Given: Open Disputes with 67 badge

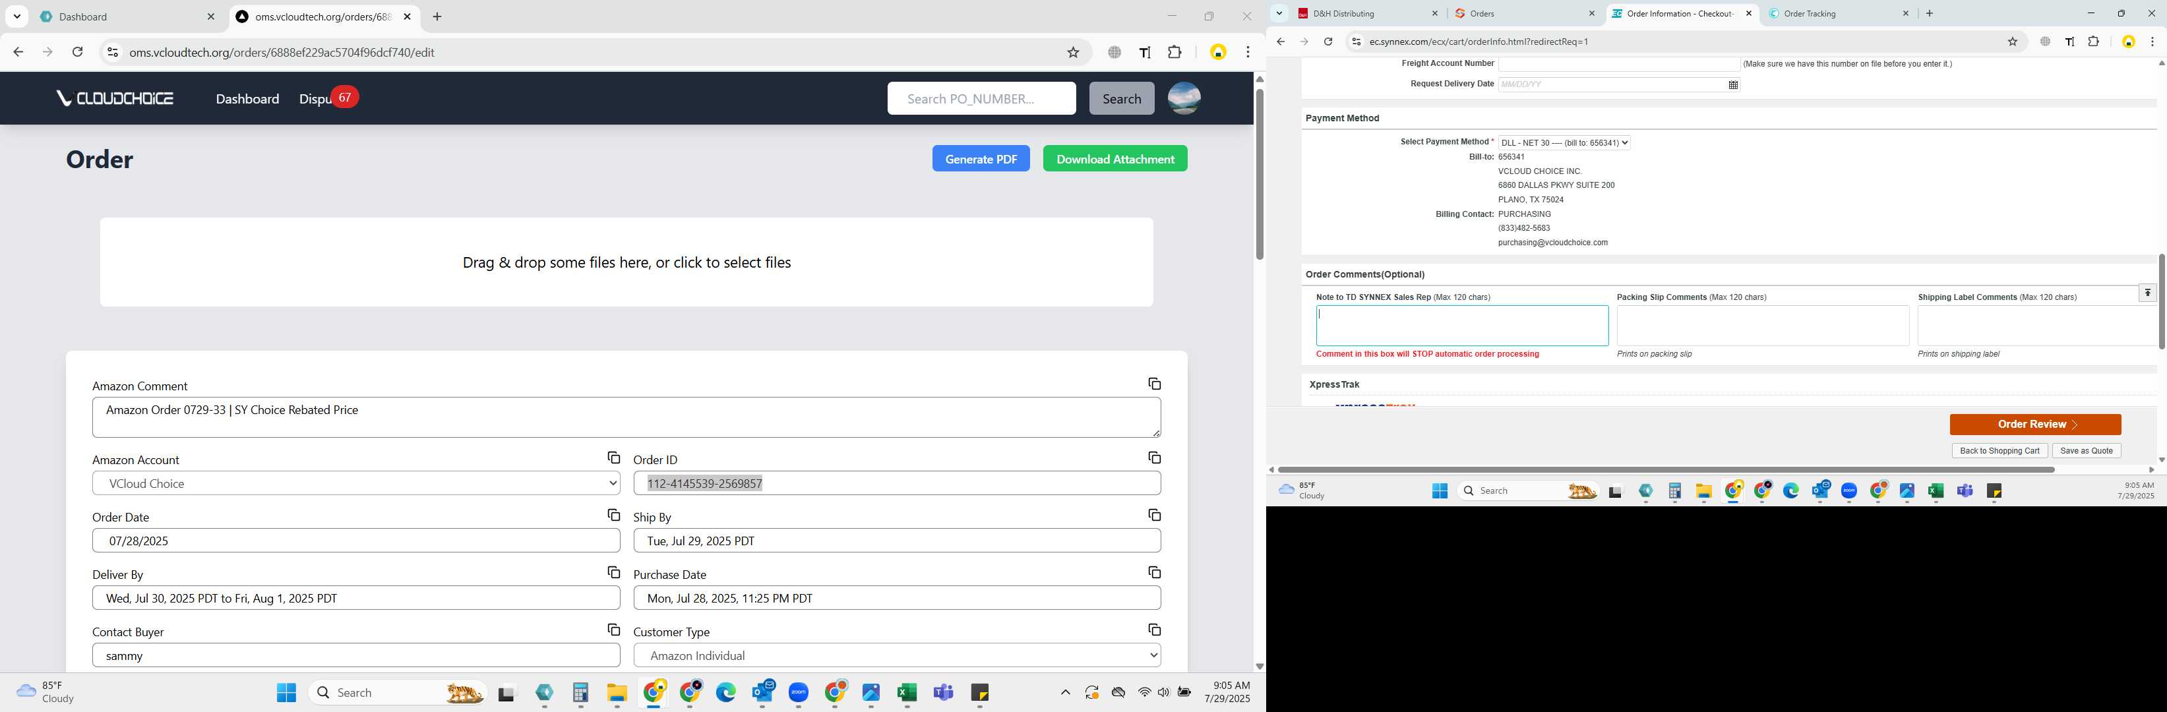Looking at the screenshot, I should click(x=328, y=98).
